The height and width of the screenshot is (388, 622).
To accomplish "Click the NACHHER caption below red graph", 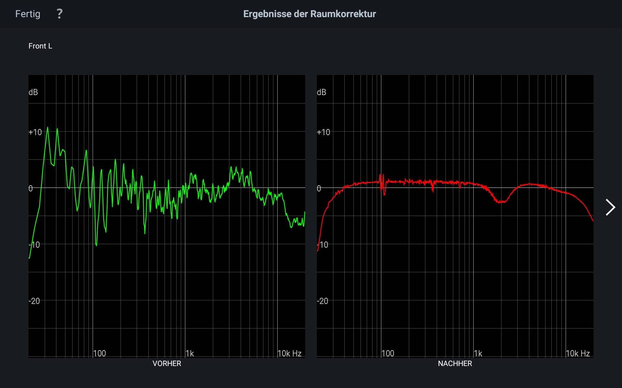I will [x=455, y=363].
